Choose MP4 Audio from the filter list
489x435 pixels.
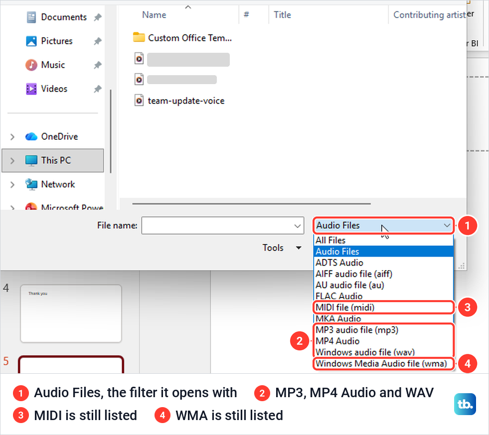pos(383,341)
